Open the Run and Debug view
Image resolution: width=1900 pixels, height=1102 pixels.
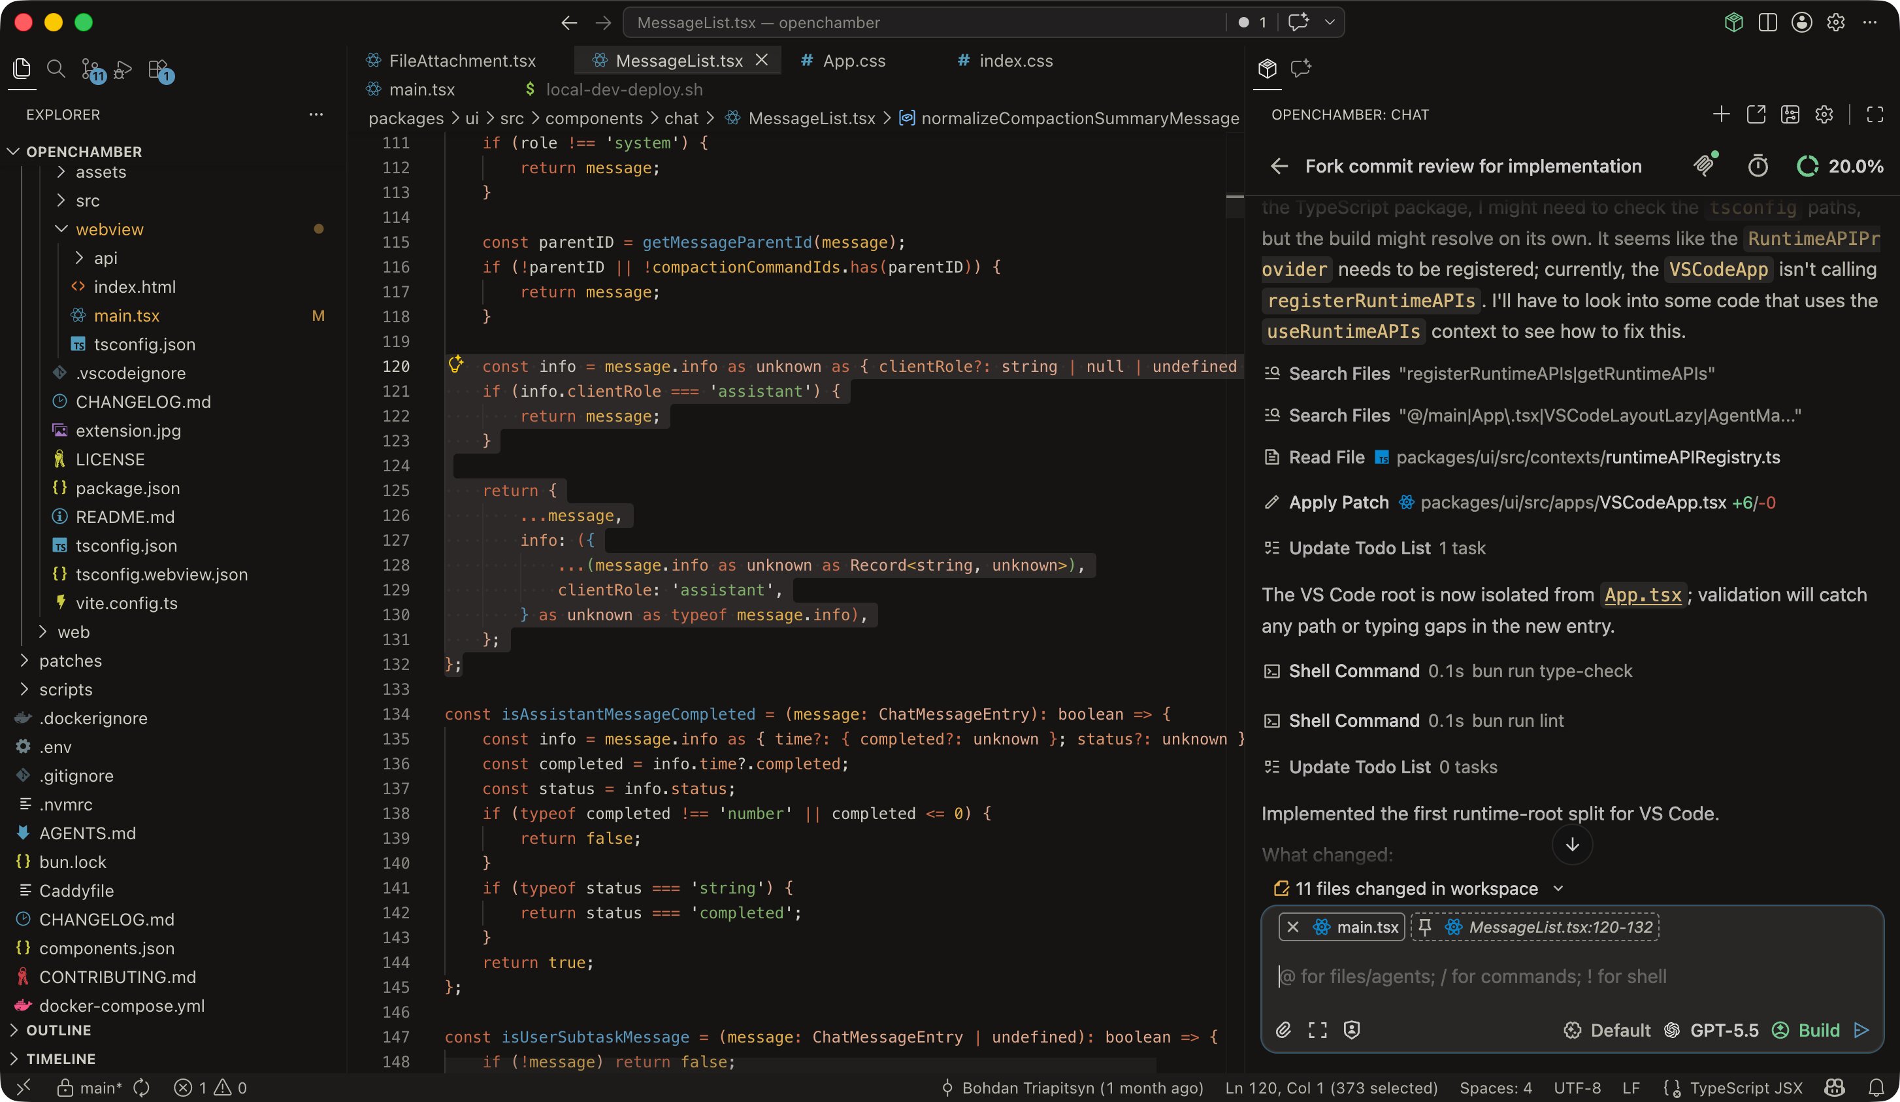coord(123,69)
